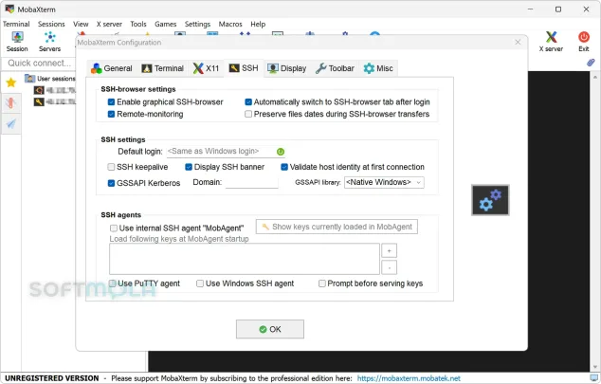Image resolution: width=601 pixels, height=384 pixels.
Task: Open the Sessions menu
Action: coord(51,24)
